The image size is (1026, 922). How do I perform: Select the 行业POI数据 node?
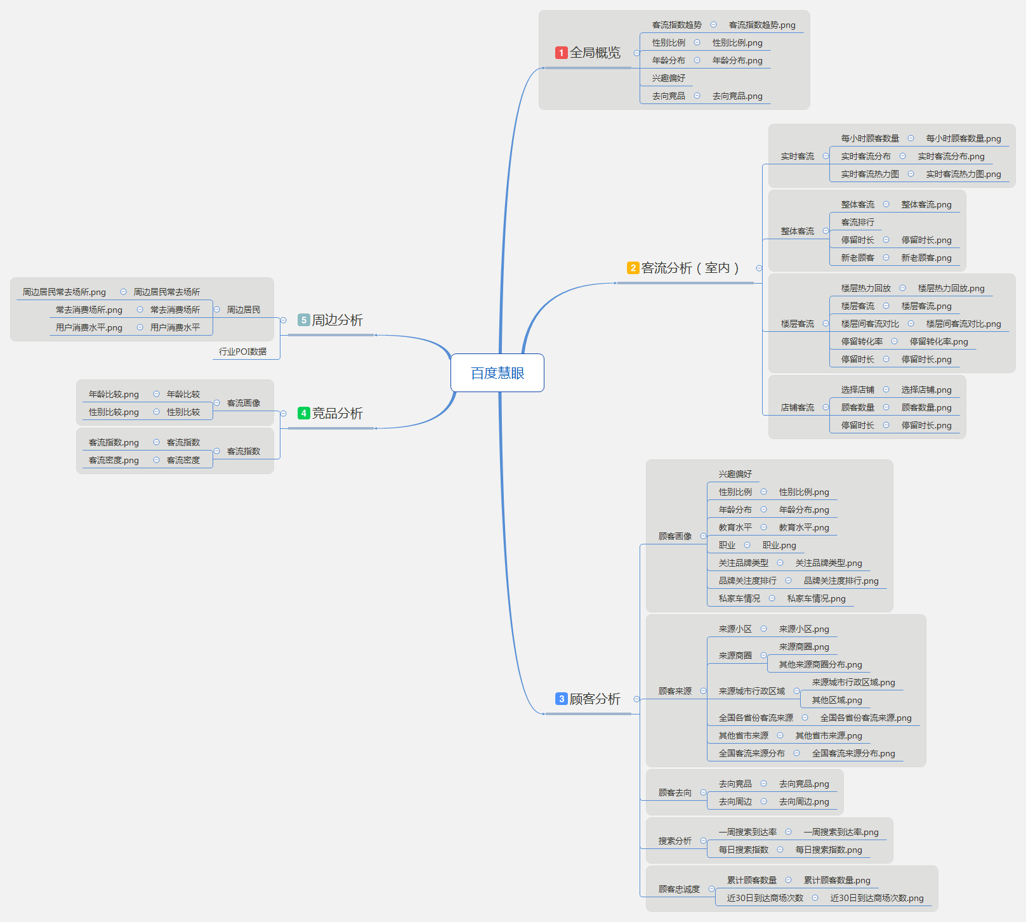coord(242,352)
